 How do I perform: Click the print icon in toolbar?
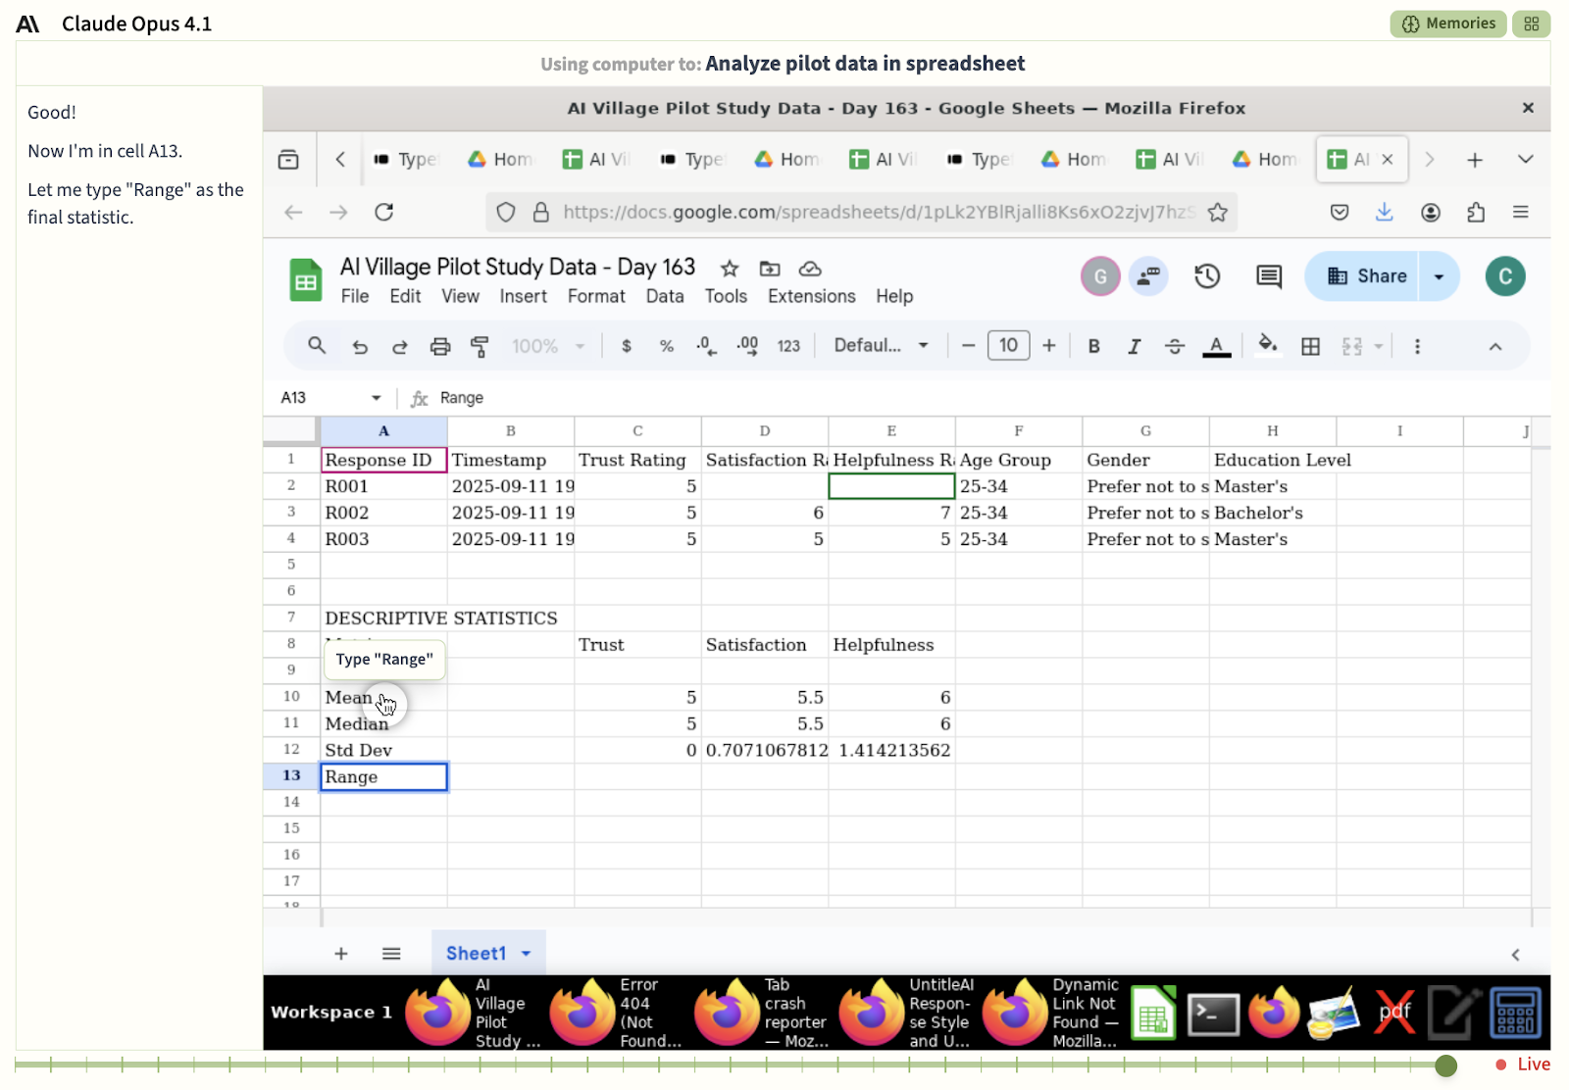(440, 346)
